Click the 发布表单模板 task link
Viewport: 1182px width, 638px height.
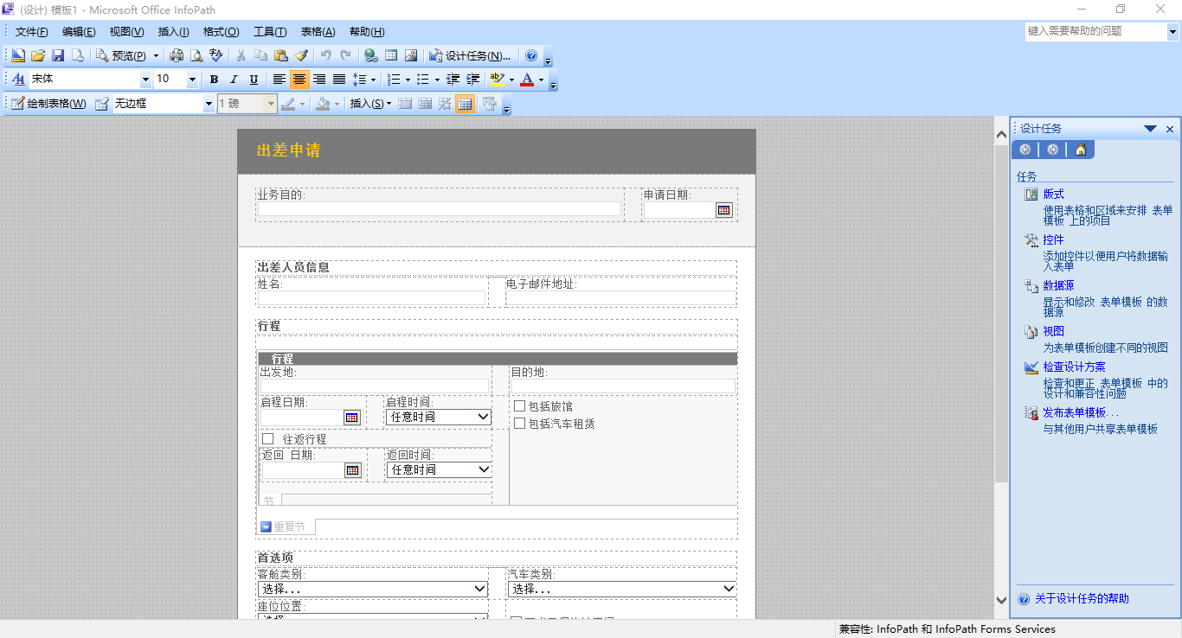(x=1081, y=413)
